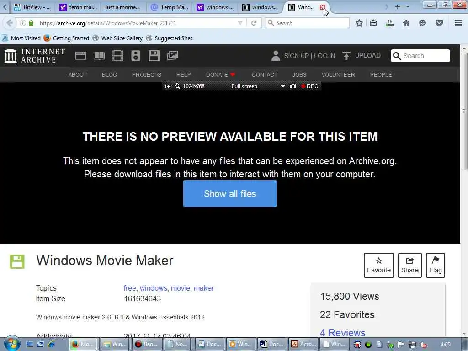This screenshot has height=351, width=468.
Task: Open the URL bar history dropdown arrow
Action: click(x=240, y=23)
